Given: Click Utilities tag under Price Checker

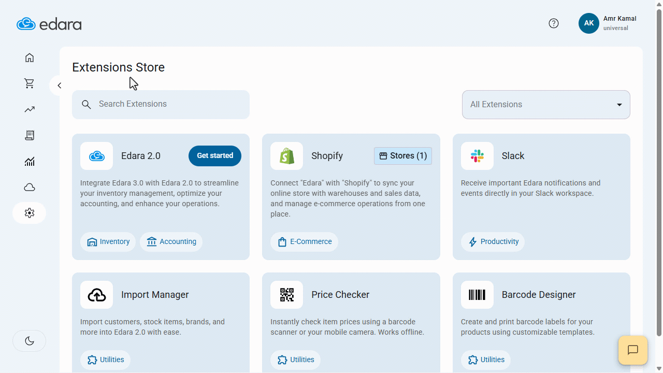Looking at the screenshot, I should 296,360.
